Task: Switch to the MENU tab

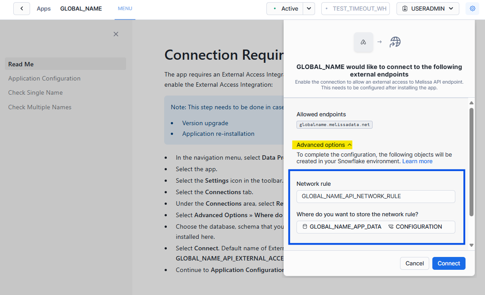Action: click(125, 9)
